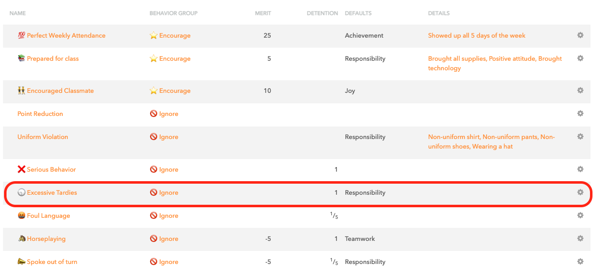Click the Behavior Group column header

(x=173, y=13)
